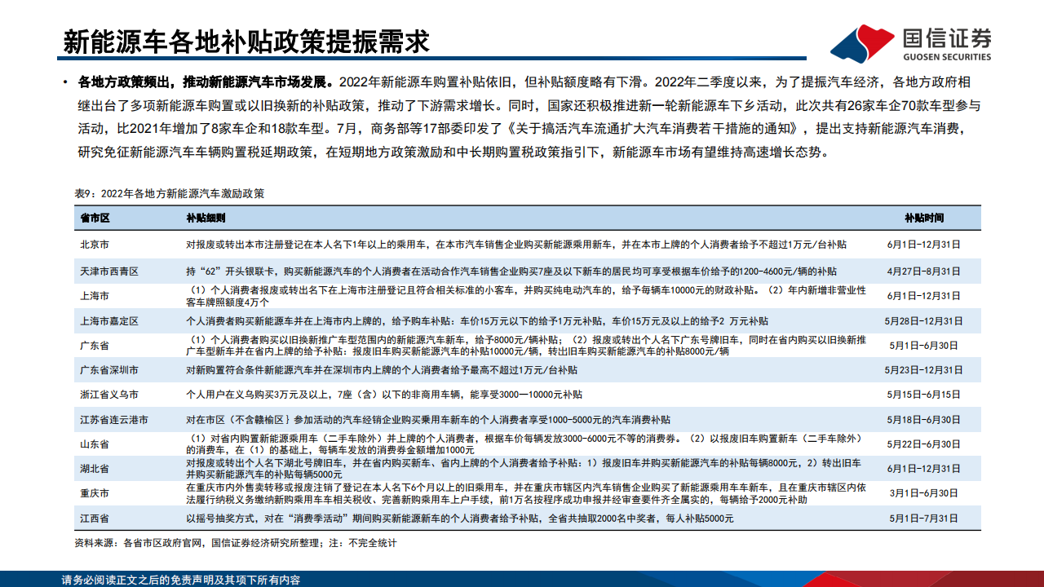Click the Lianyungang subsidy detail text
Viewport: 1044px width, 587px height.
point(427,420)
